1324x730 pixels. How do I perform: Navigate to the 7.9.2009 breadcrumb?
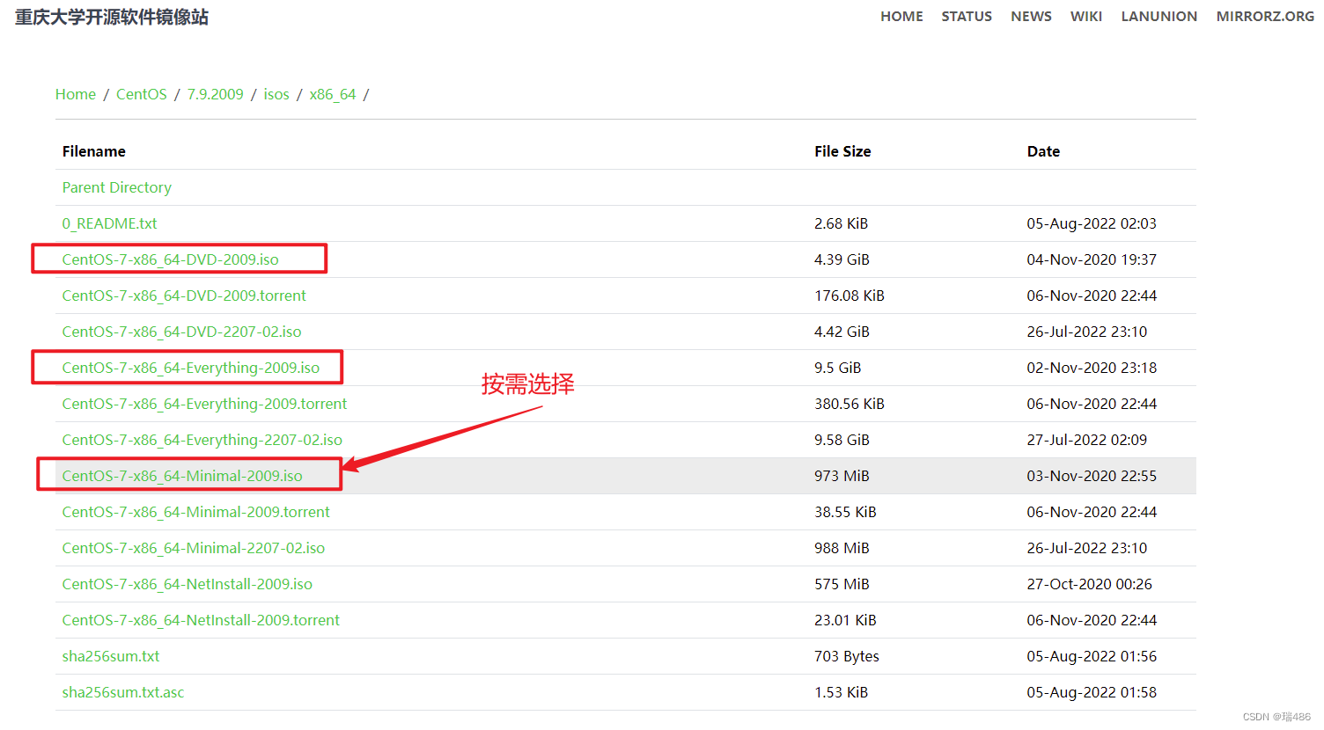point(216,94)
